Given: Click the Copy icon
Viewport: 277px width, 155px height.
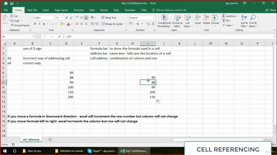Looking at the screenshot, I should click(x=12, y=21).
